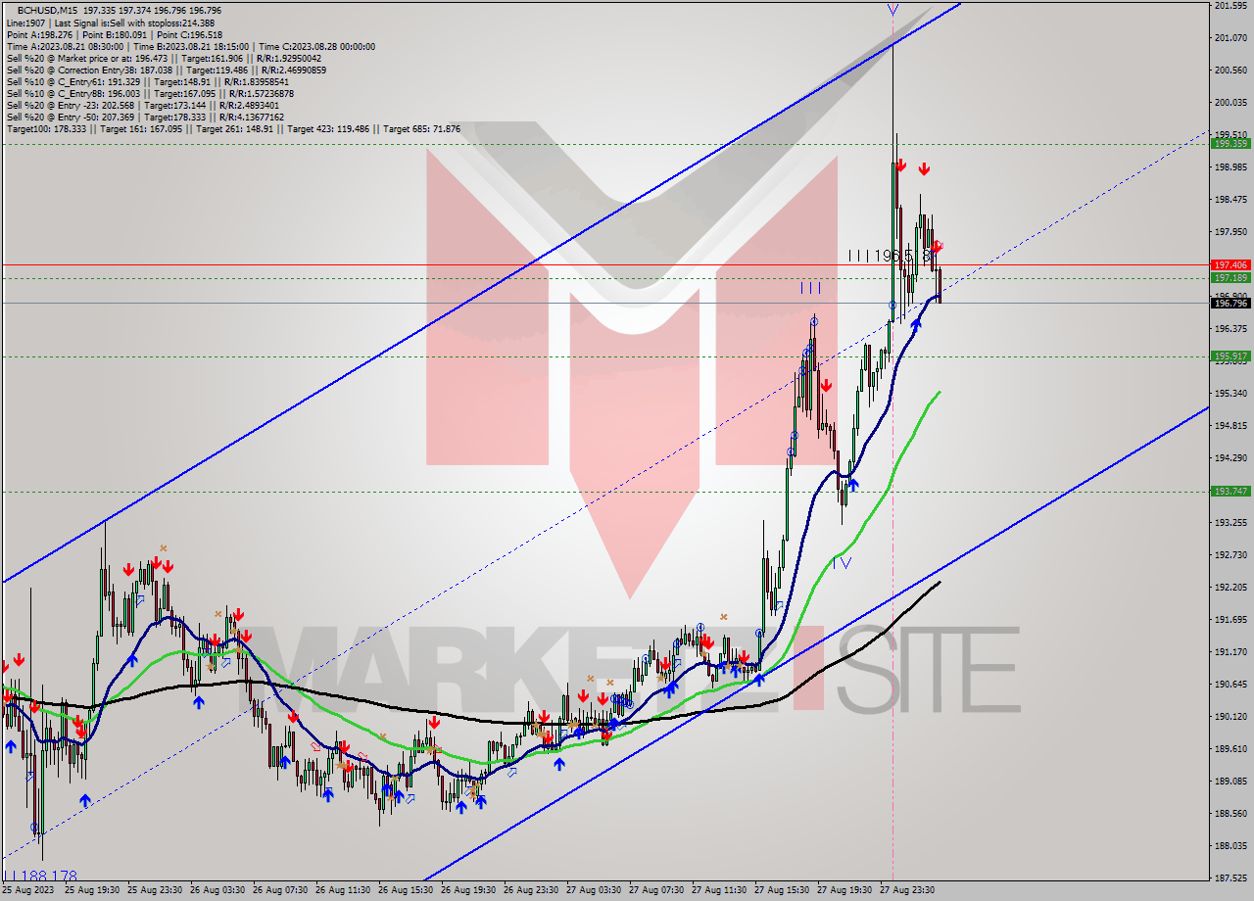Click the '25 Aug 23:30' time label
Viewport: 1254px width, 901px height.
coord(155,890)
